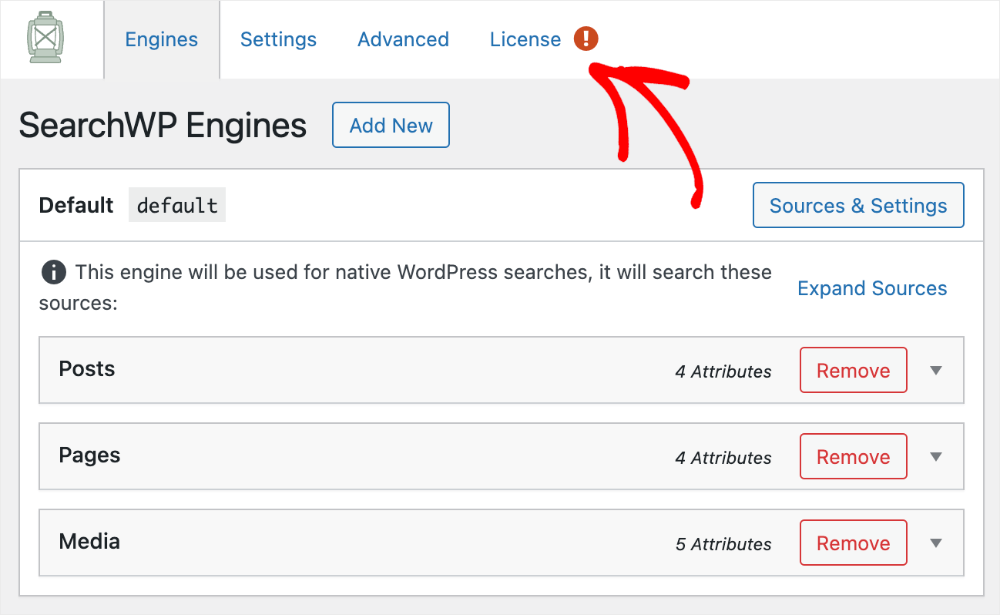Screen dimensions: 1000x615
Task: Click the Default engine name label
Action: pyautogui.click(x=76, y=205)
